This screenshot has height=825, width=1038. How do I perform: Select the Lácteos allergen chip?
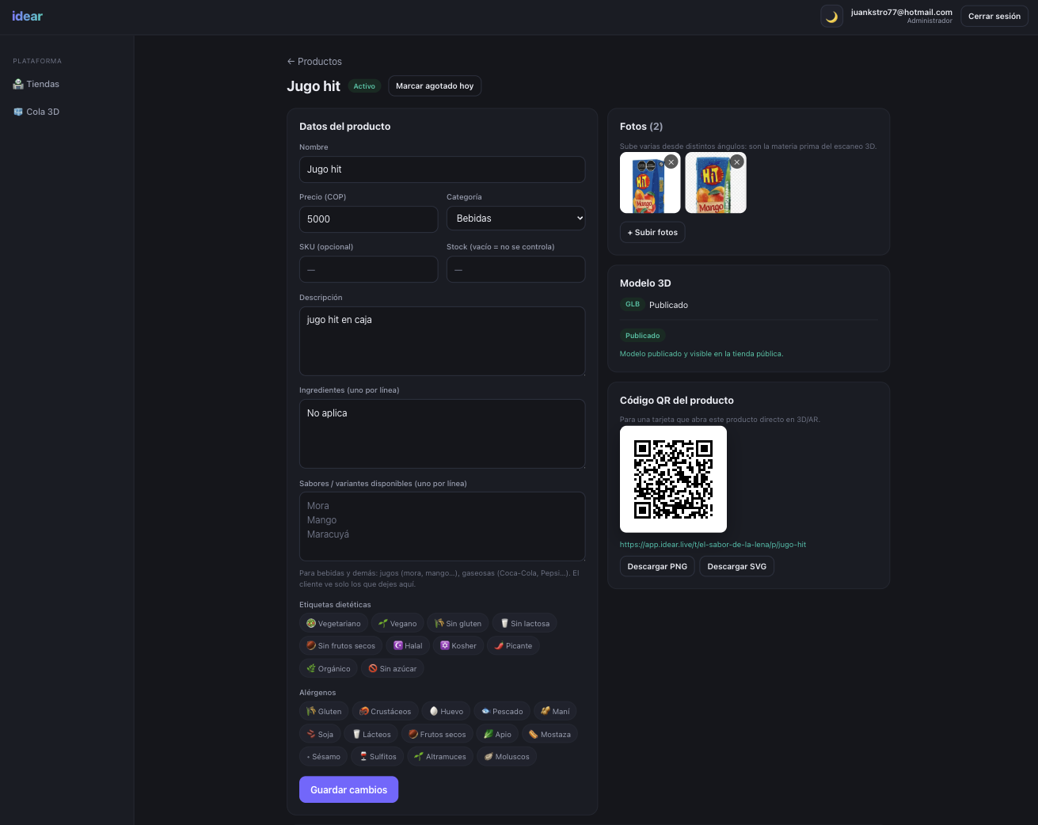371,734
